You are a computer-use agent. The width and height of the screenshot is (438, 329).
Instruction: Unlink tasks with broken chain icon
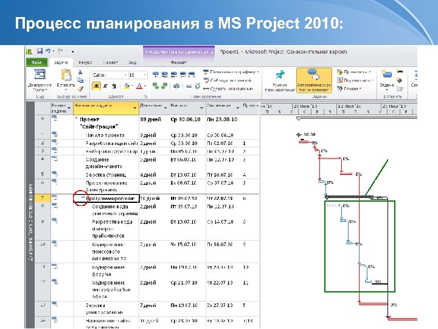coord(198,86)
